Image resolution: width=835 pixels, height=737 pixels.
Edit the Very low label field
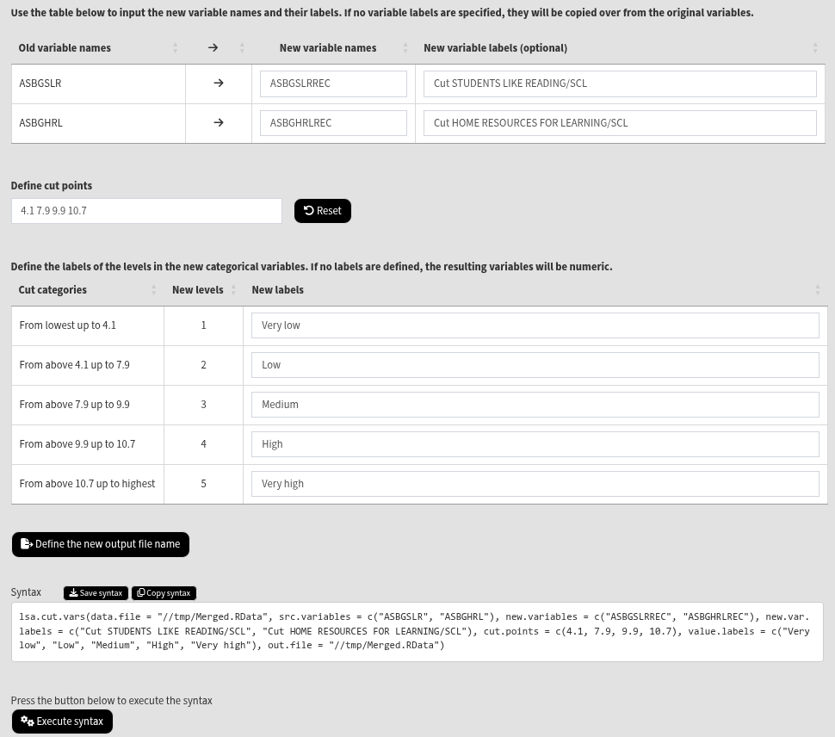pos(535,325)
